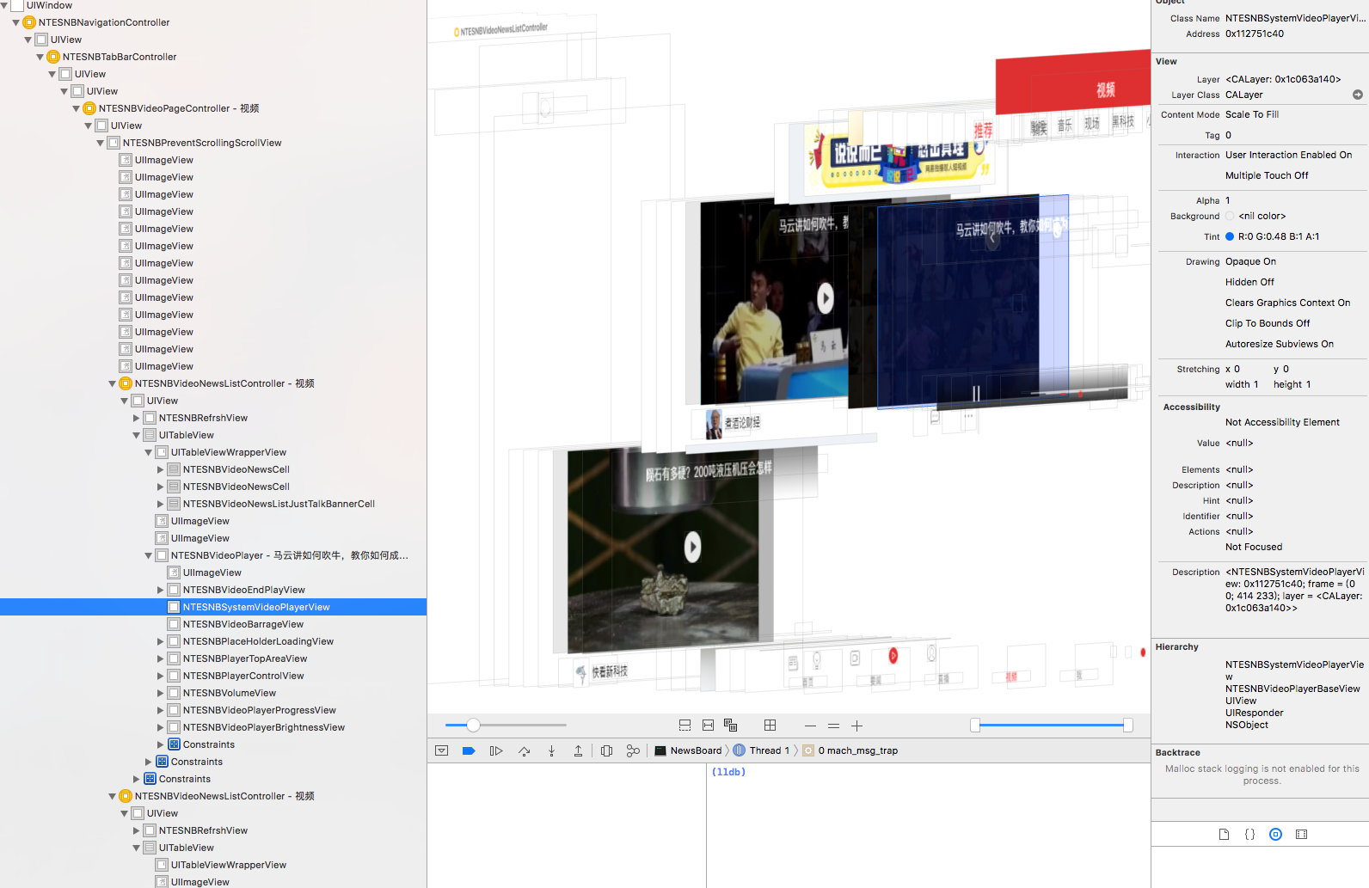Toggle Show Constraints on the canvas
The height and width of the screenshot is (888, 1369).
click(708, 726)
